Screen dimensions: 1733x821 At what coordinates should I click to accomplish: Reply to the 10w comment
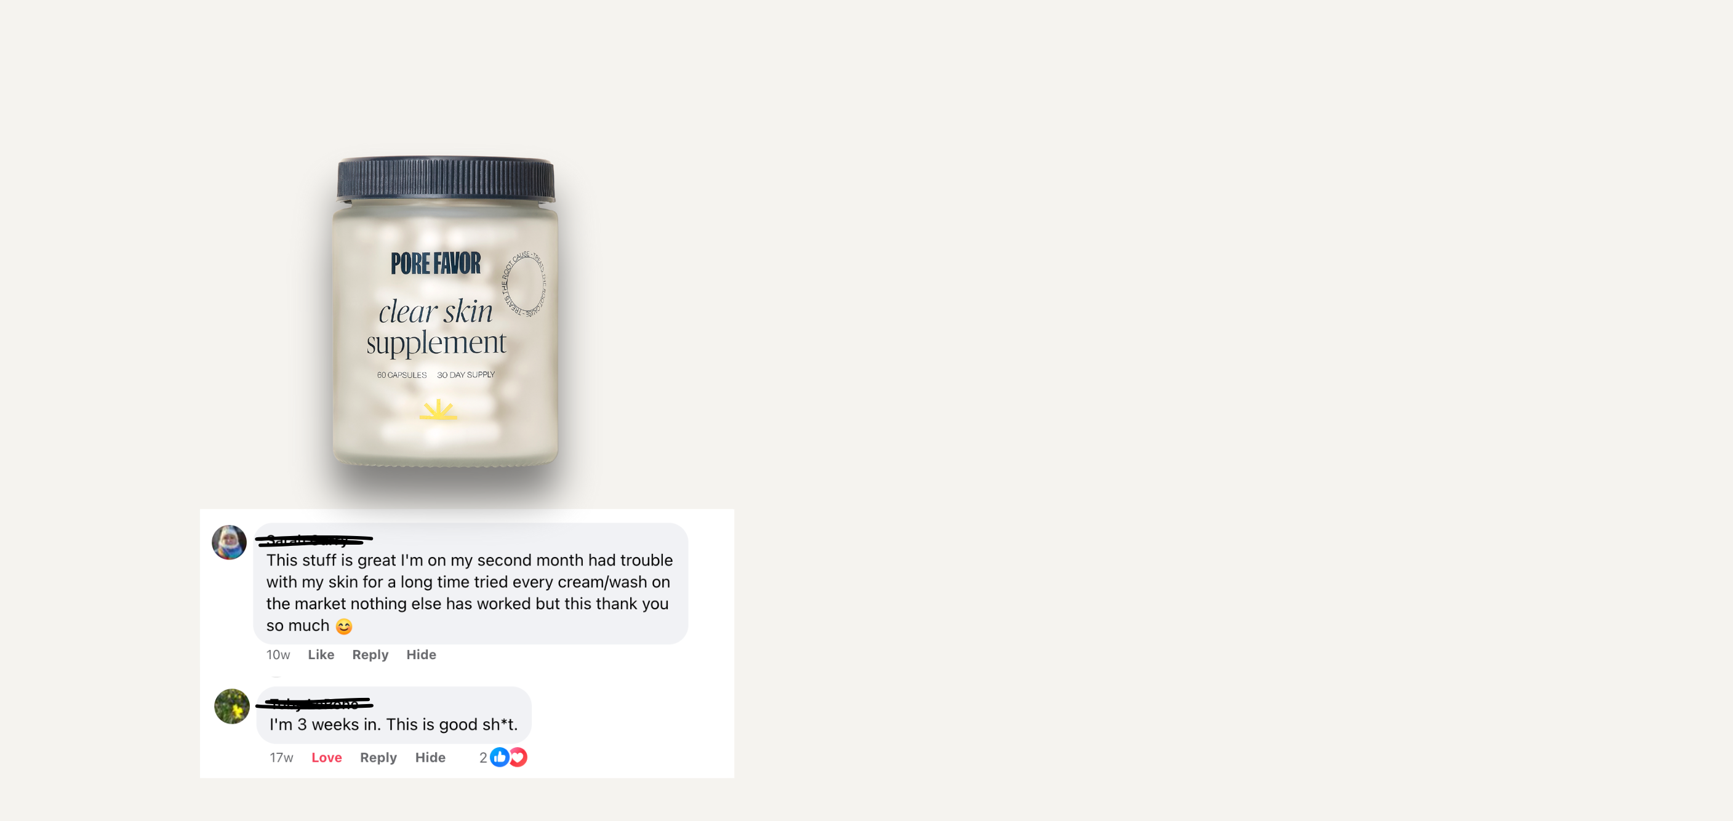(x=370, y=654)
